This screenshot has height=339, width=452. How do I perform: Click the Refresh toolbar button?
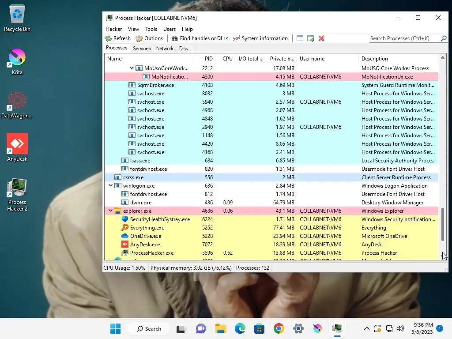pos(117,38)
